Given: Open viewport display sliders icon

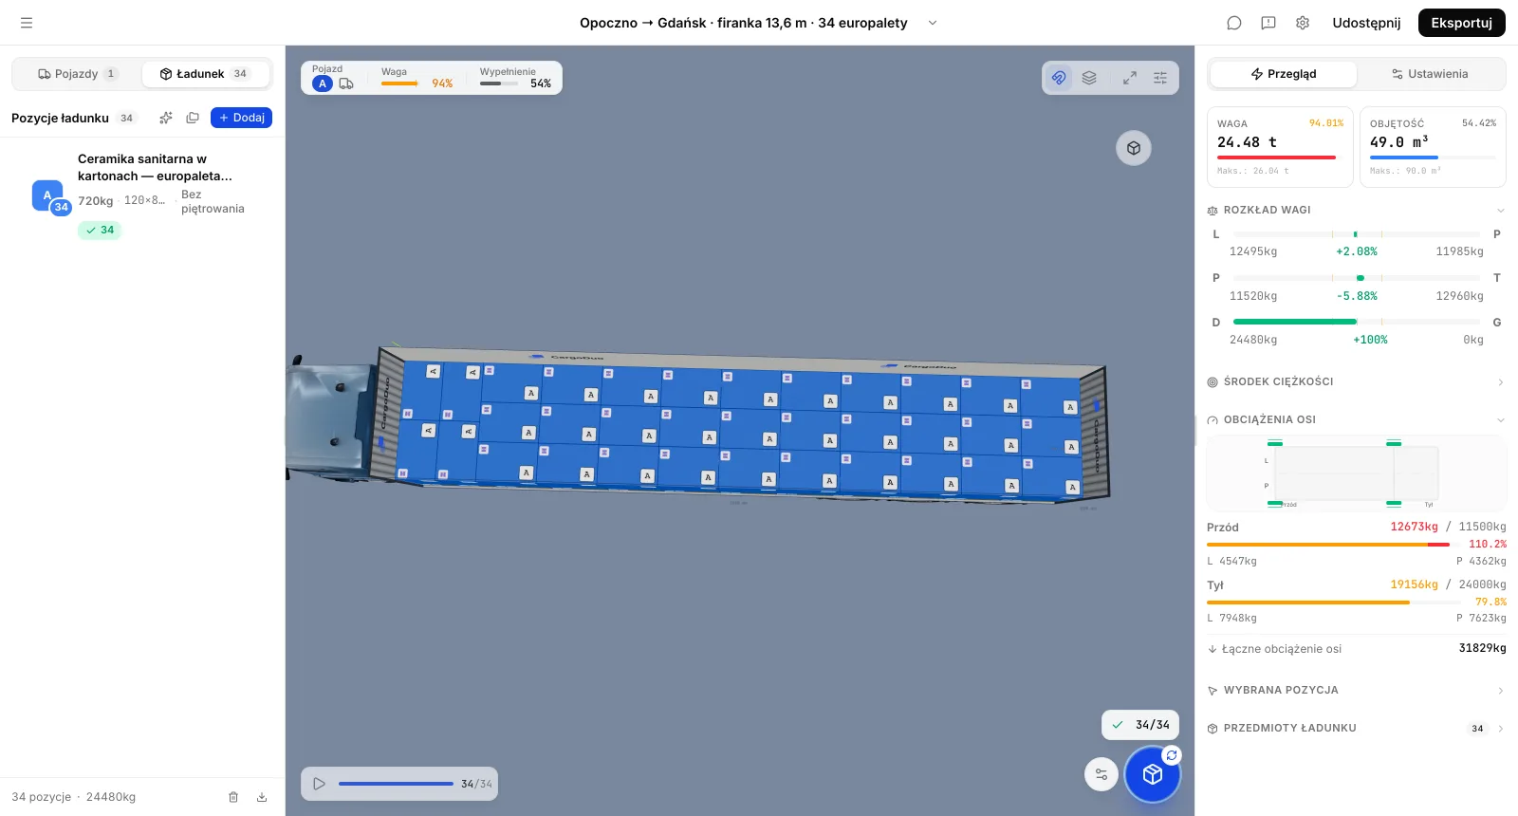Looking at the screenshot, I should [1160, 78].
